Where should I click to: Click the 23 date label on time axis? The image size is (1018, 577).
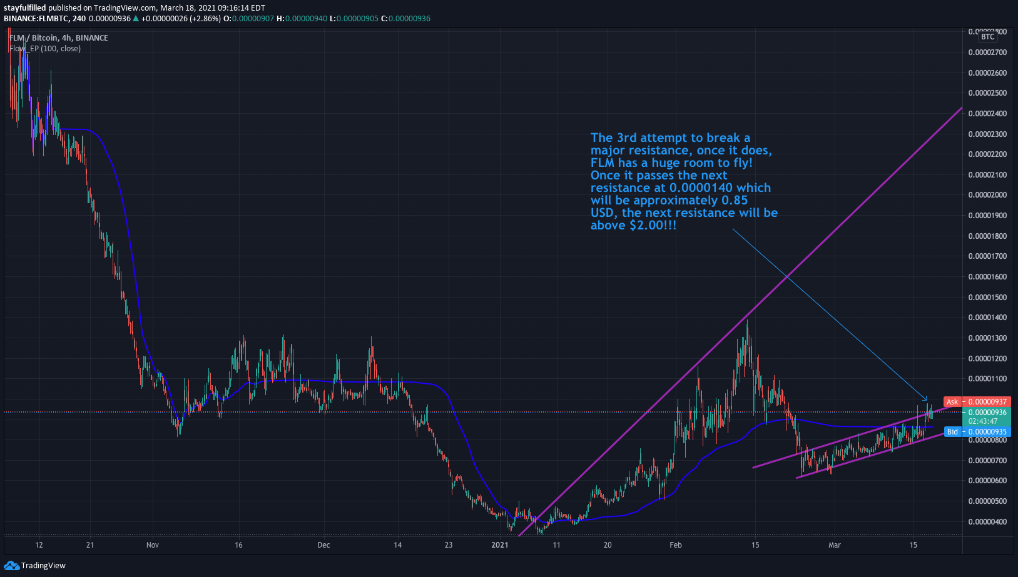click(x=449, y=545)
